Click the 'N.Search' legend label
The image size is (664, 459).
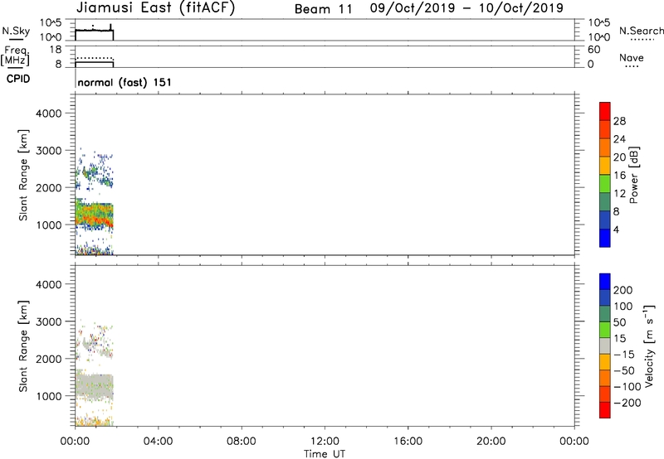coord(641,31)
